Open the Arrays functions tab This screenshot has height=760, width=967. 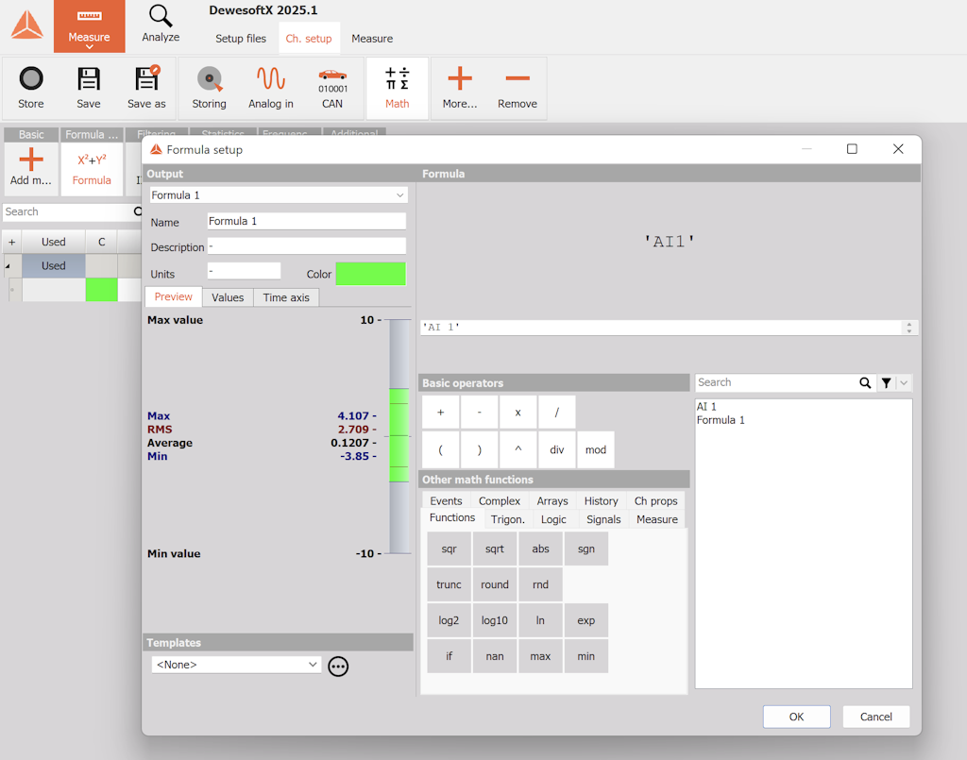coord(551,501)
